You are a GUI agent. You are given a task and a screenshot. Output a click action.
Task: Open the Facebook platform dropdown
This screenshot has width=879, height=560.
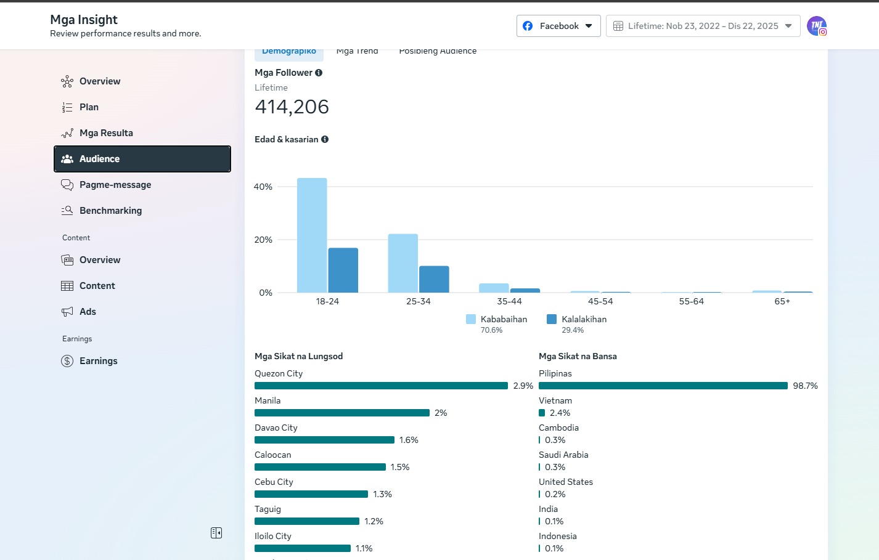[x=558, y=26]
